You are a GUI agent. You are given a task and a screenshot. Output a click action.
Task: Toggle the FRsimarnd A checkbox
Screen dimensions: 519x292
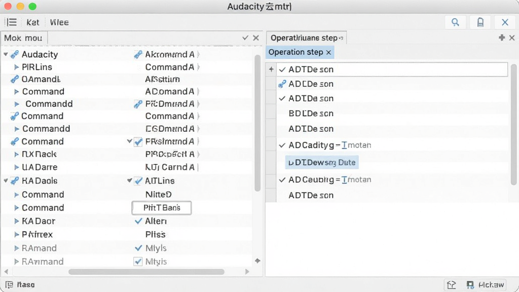point(138,142)
